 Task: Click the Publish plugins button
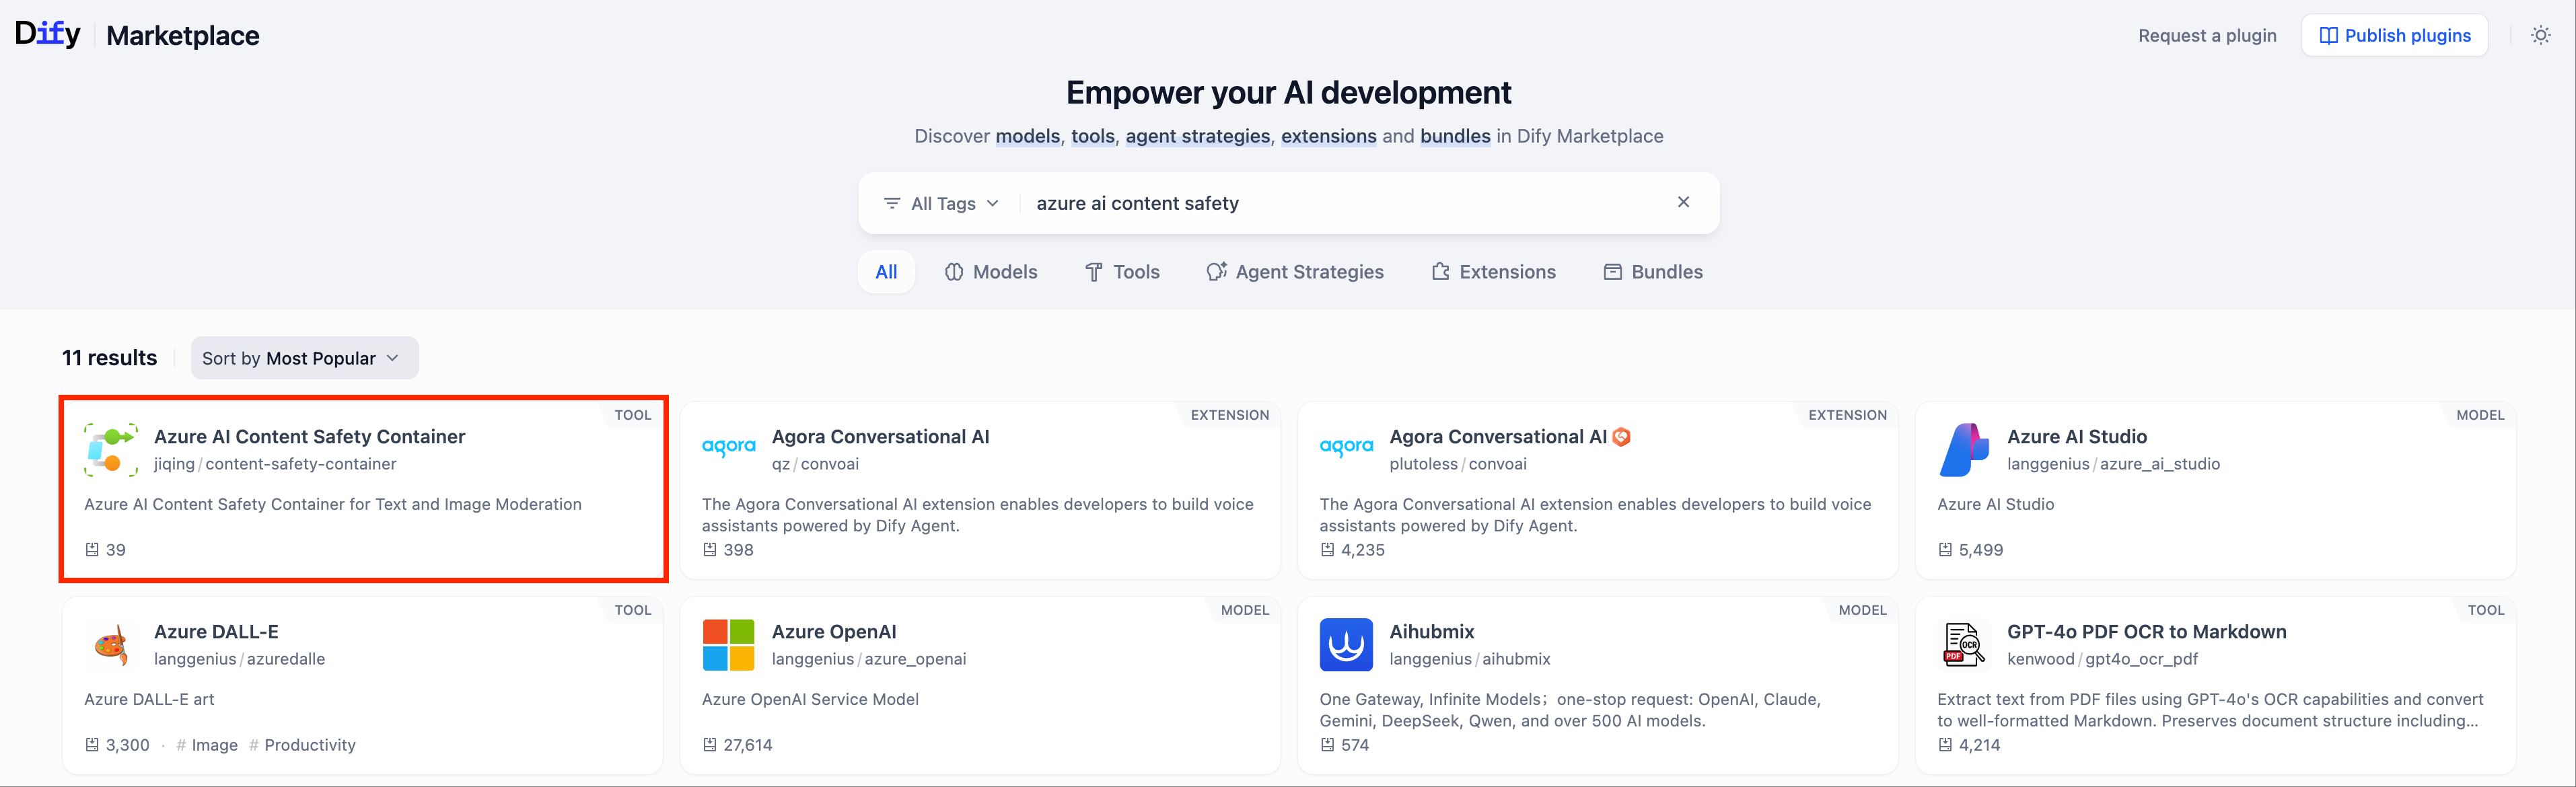[x=2394, y=35]
